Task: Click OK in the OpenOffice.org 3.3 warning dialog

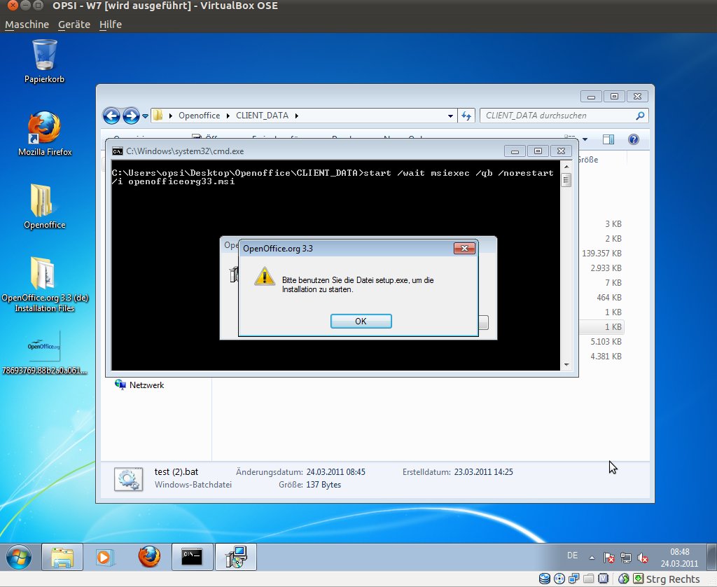Action: click(361, 322)
